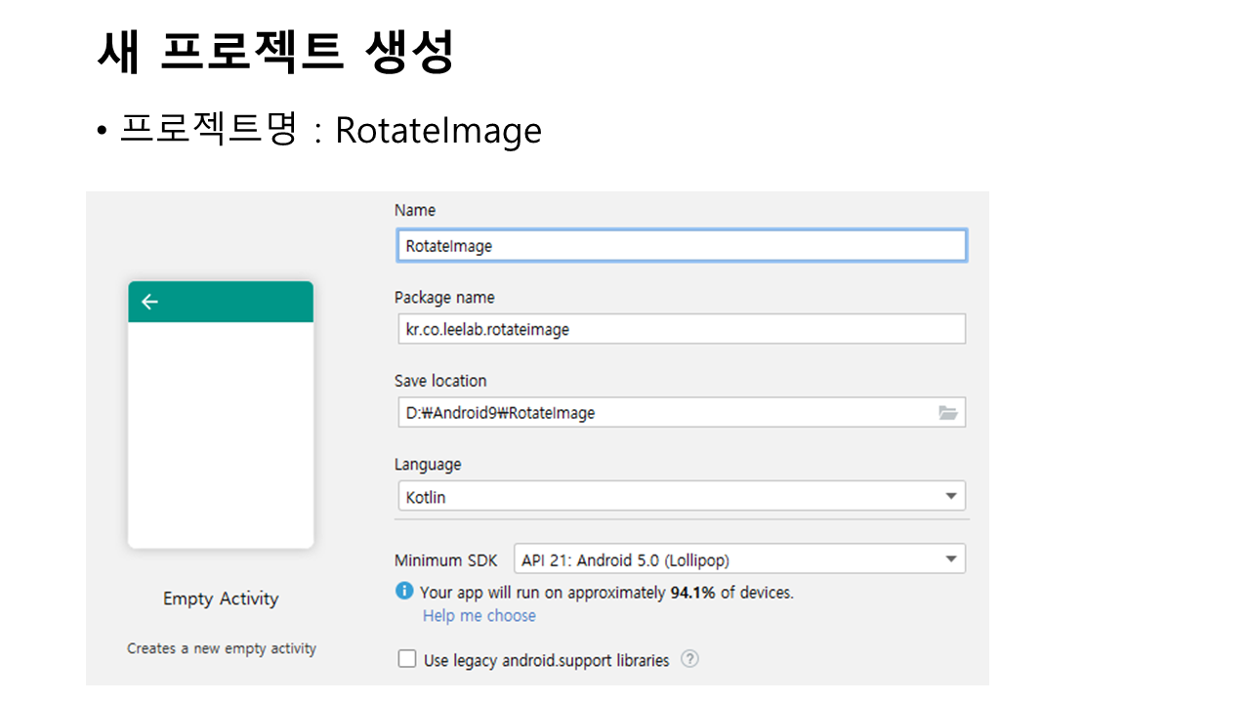The height and width of the screenshot is (703, 1250).
Task: Click the Empty Activity caption text
Action: 221,599
